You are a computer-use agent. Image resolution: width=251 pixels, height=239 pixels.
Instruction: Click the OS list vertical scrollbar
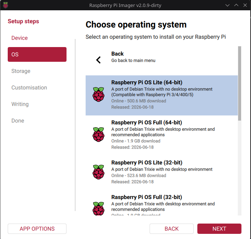240,83
